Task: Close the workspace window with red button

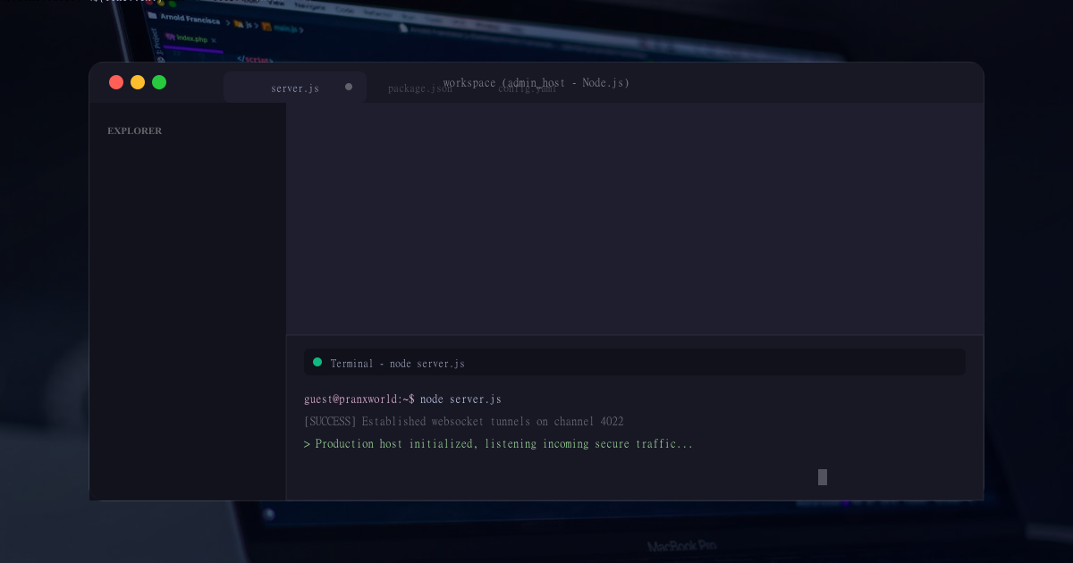Action: point(116,82)
